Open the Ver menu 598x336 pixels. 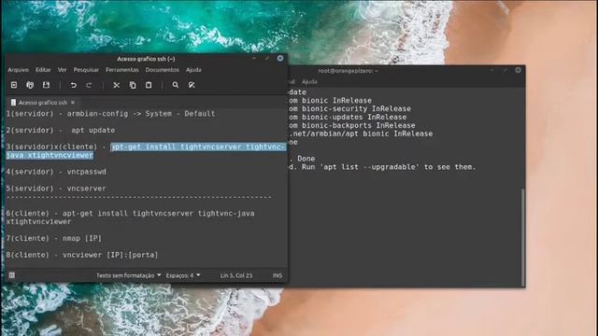point(63,70)
